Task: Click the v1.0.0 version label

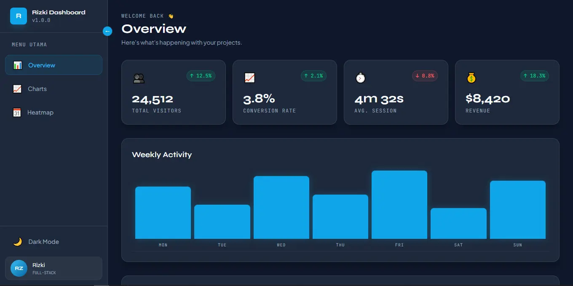Action: click(41, 20)
